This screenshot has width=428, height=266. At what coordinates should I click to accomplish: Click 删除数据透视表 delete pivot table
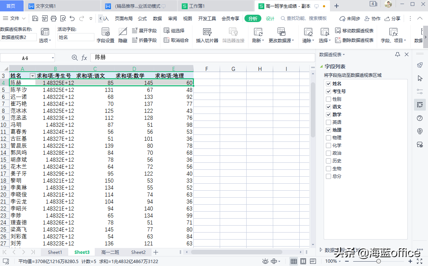coord(354,40)
